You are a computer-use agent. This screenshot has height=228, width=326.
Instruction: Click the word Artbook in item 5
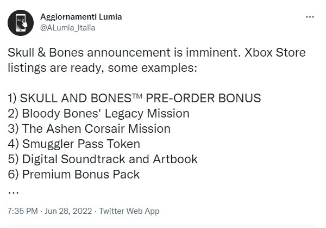[175, 159]
